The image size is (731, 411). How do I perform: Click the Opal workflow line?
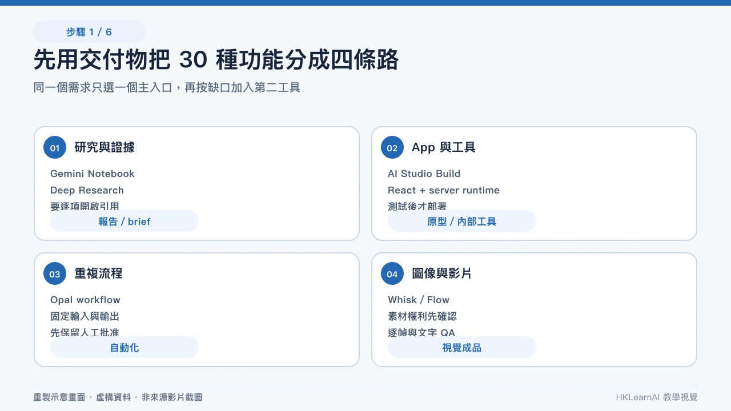(85, 300)
